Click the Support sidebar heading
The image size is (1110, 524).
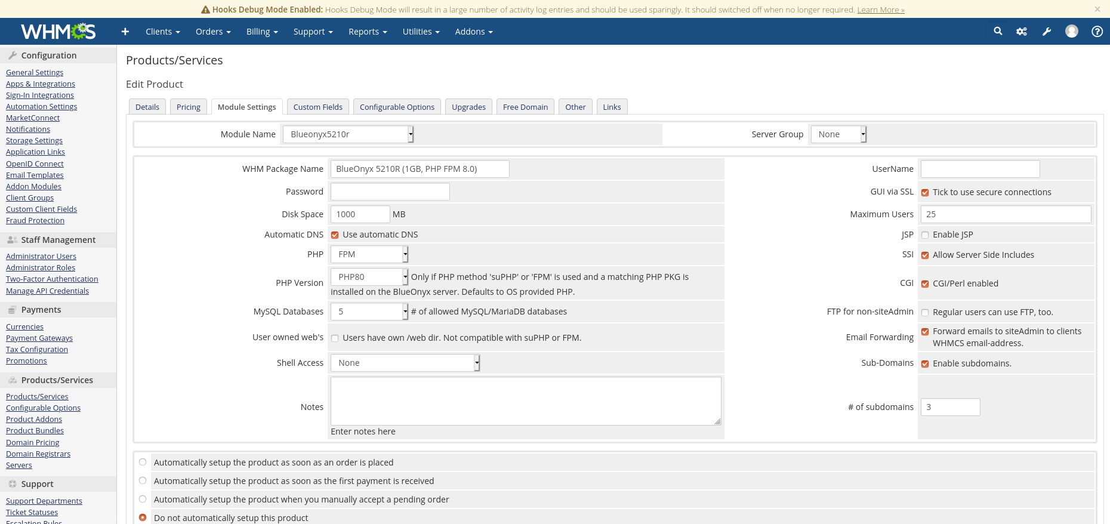(x=58, y=484)
